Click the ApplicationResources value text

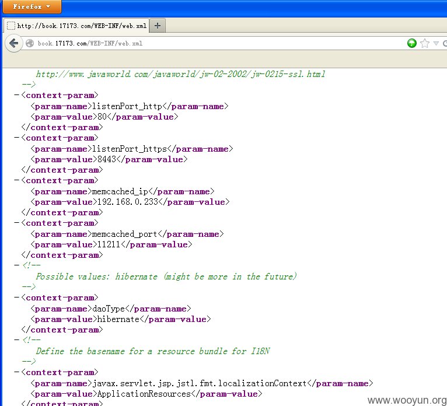pos(144,394)
